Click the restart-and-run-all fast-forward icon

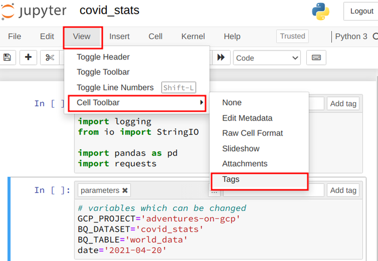tap(221, 57)
